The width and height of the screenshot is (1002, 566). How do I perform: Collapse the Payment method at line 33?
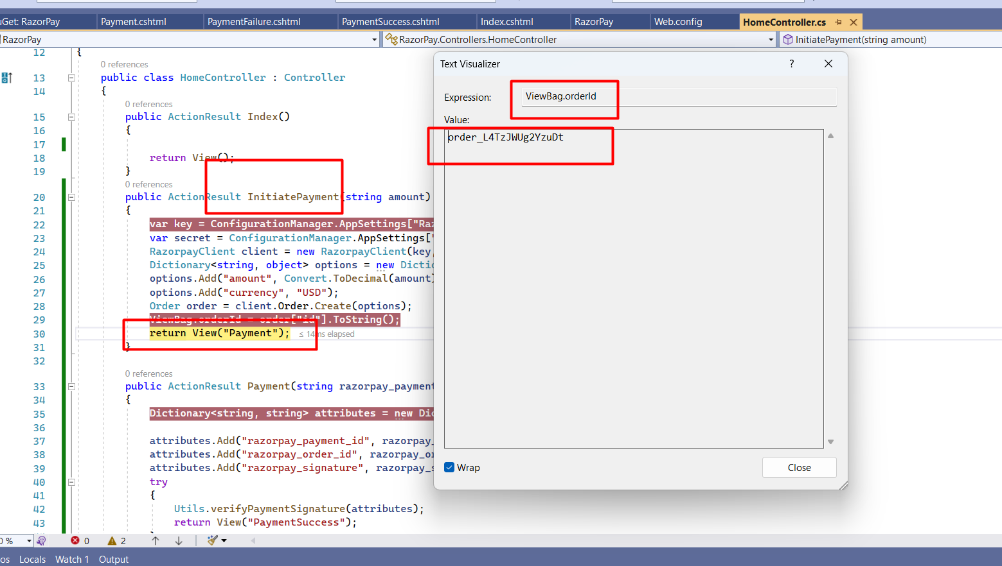click(71, 386)
